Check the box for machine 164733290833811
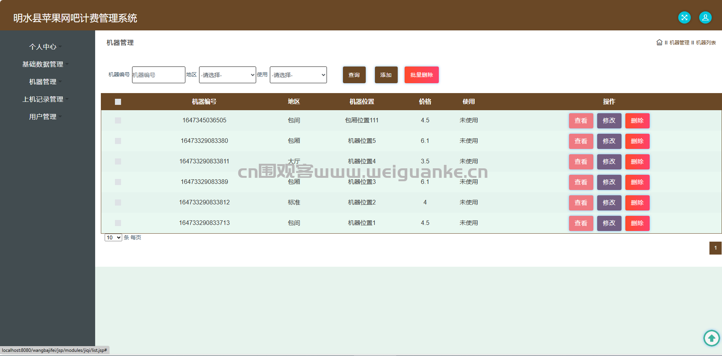 pyautogui.click(x=118, y=161)
